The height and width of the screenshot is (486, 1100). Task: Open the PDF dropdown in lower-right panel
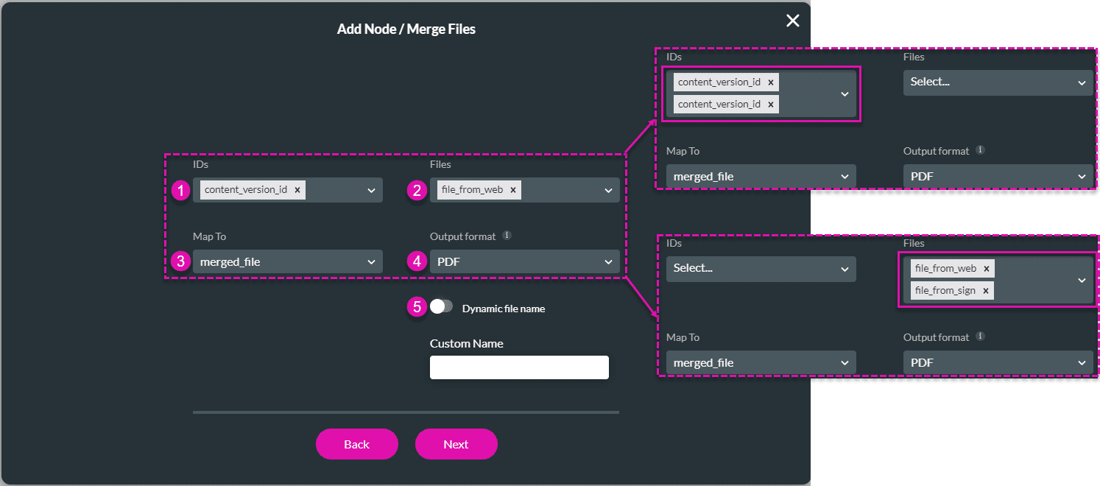998,362
